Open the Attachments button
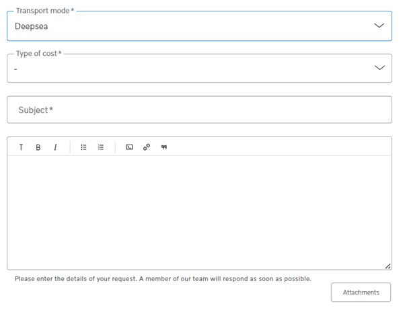407x310 pixels. (361, 293)
